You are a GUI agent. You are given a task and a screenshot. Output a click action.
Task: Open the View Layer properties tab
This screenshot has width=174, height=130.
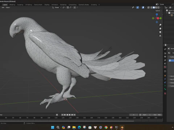165,60
